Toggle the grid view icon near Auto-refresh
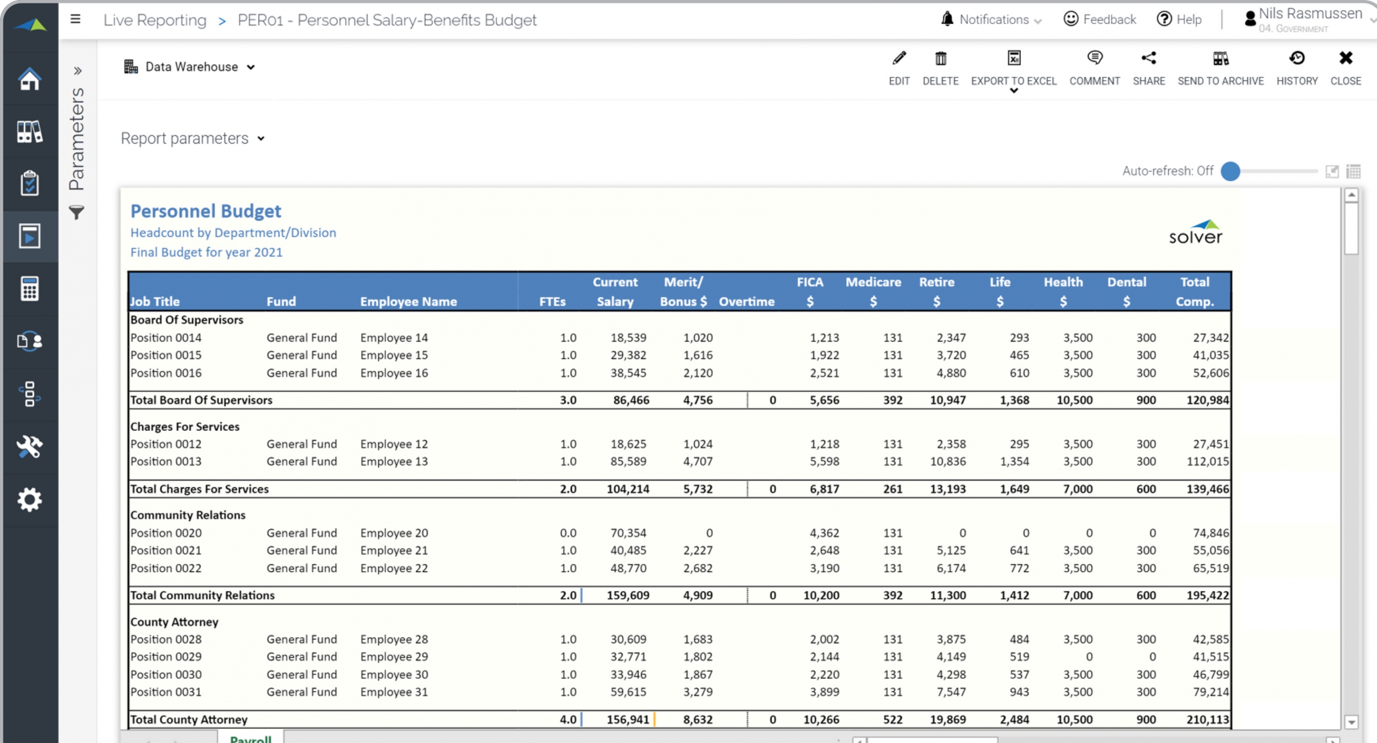 tap(1353, 172)
